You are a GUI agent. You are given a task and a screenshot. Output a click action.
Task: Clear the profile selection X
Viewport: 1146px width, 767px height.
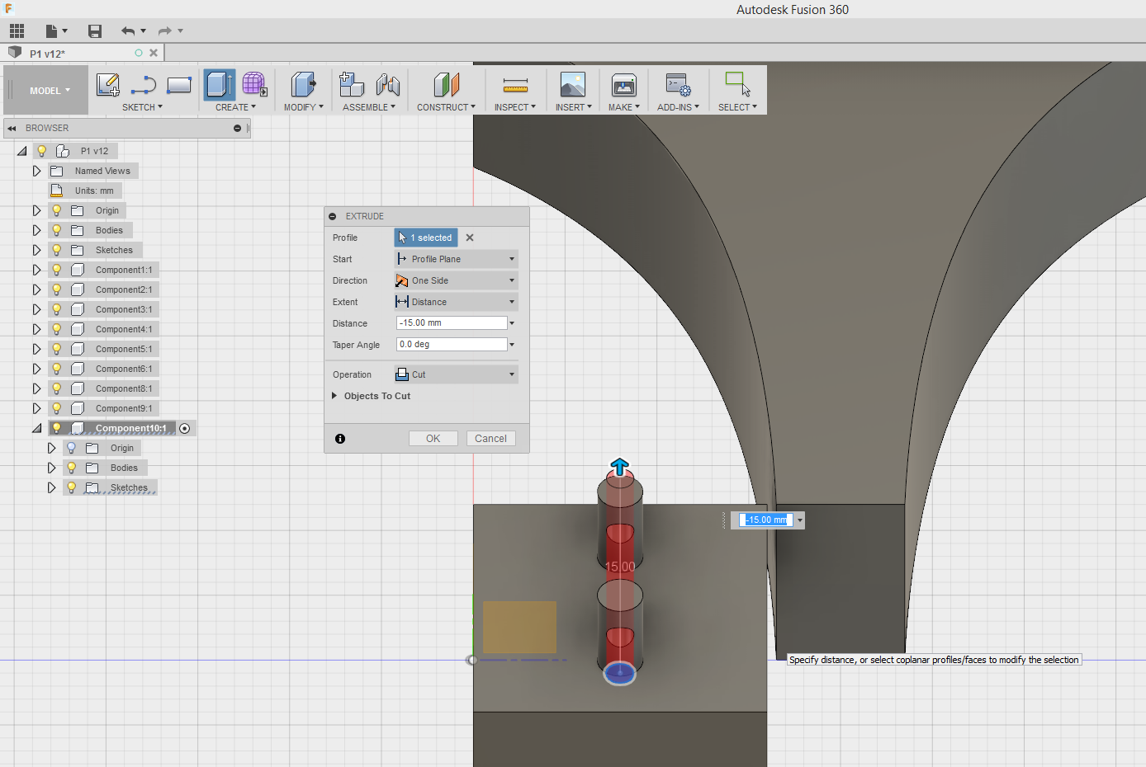[470, 238]
